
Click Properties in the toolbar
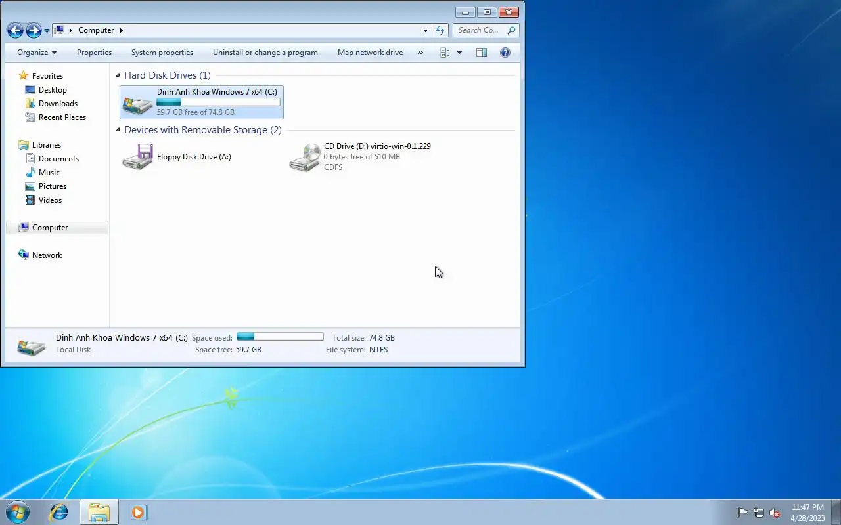pos(94,52)
